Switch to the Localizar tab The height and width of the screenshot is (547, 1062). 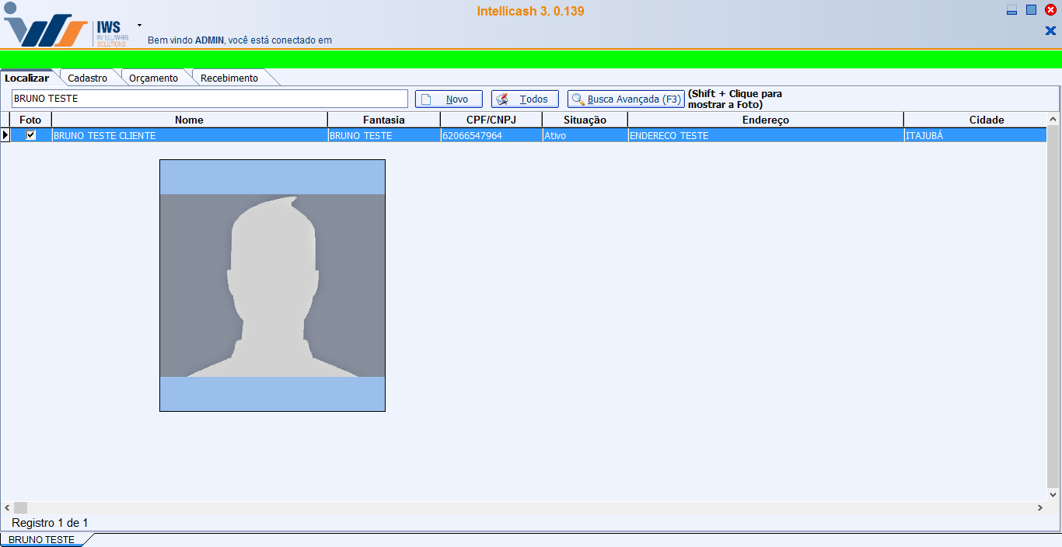[x=27, y=78]
